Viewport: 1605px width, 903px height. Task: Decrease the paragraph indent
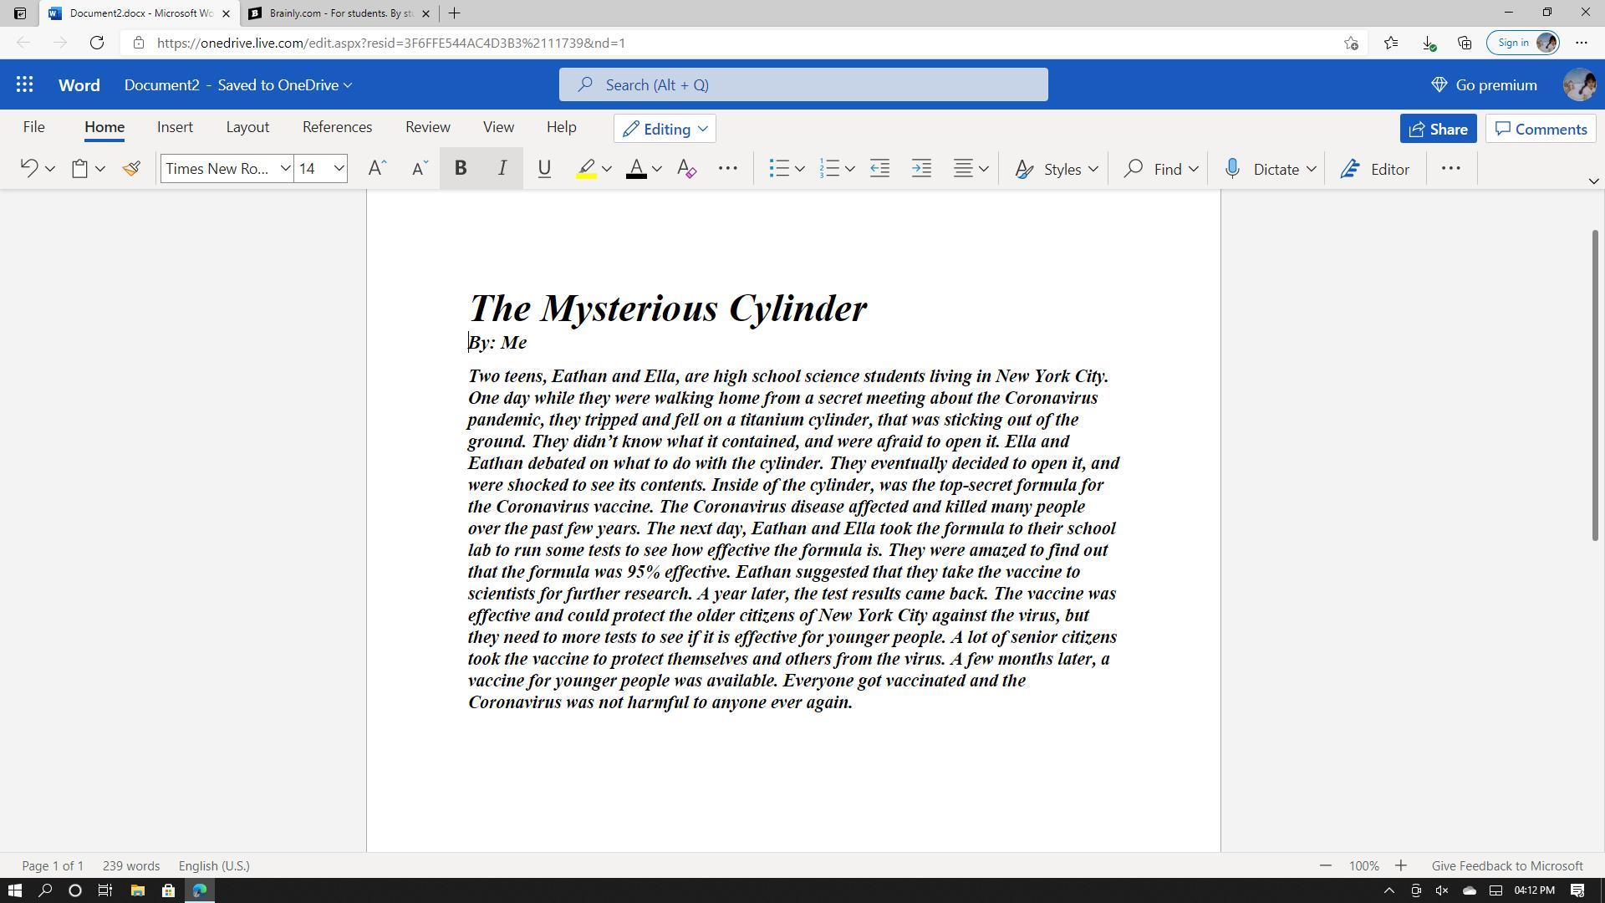[x=879, y=169]
